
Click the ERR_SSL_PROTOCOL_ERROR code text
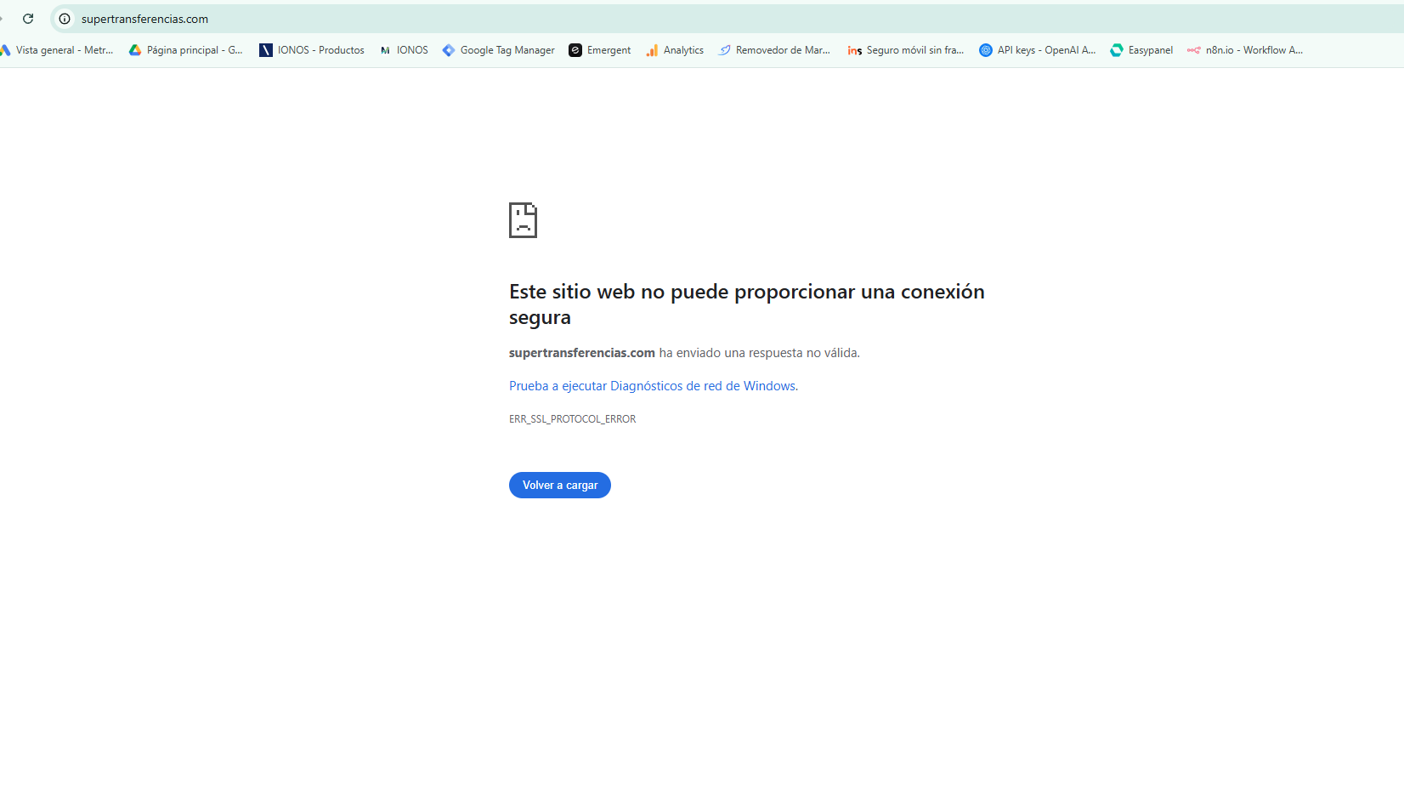(x=572, y=419)
